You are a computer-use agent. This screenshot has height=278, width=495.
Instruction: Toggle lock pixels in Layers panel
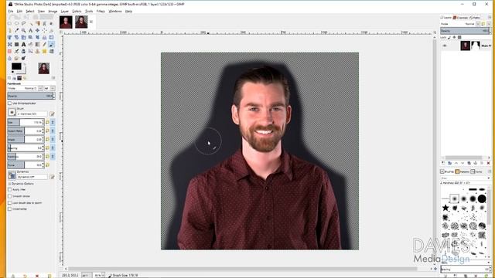449,37
